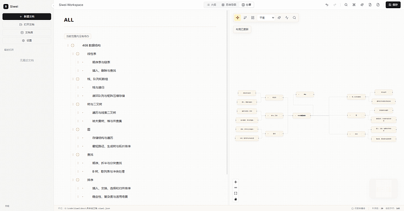Open search from the top-right toolbar
404x211 pixels.
(x=346, y=5)
